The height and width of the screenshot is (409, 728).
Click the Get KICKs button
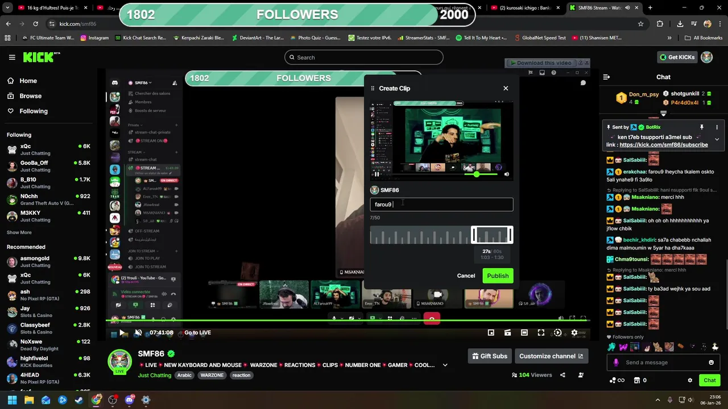pos(677,57)
